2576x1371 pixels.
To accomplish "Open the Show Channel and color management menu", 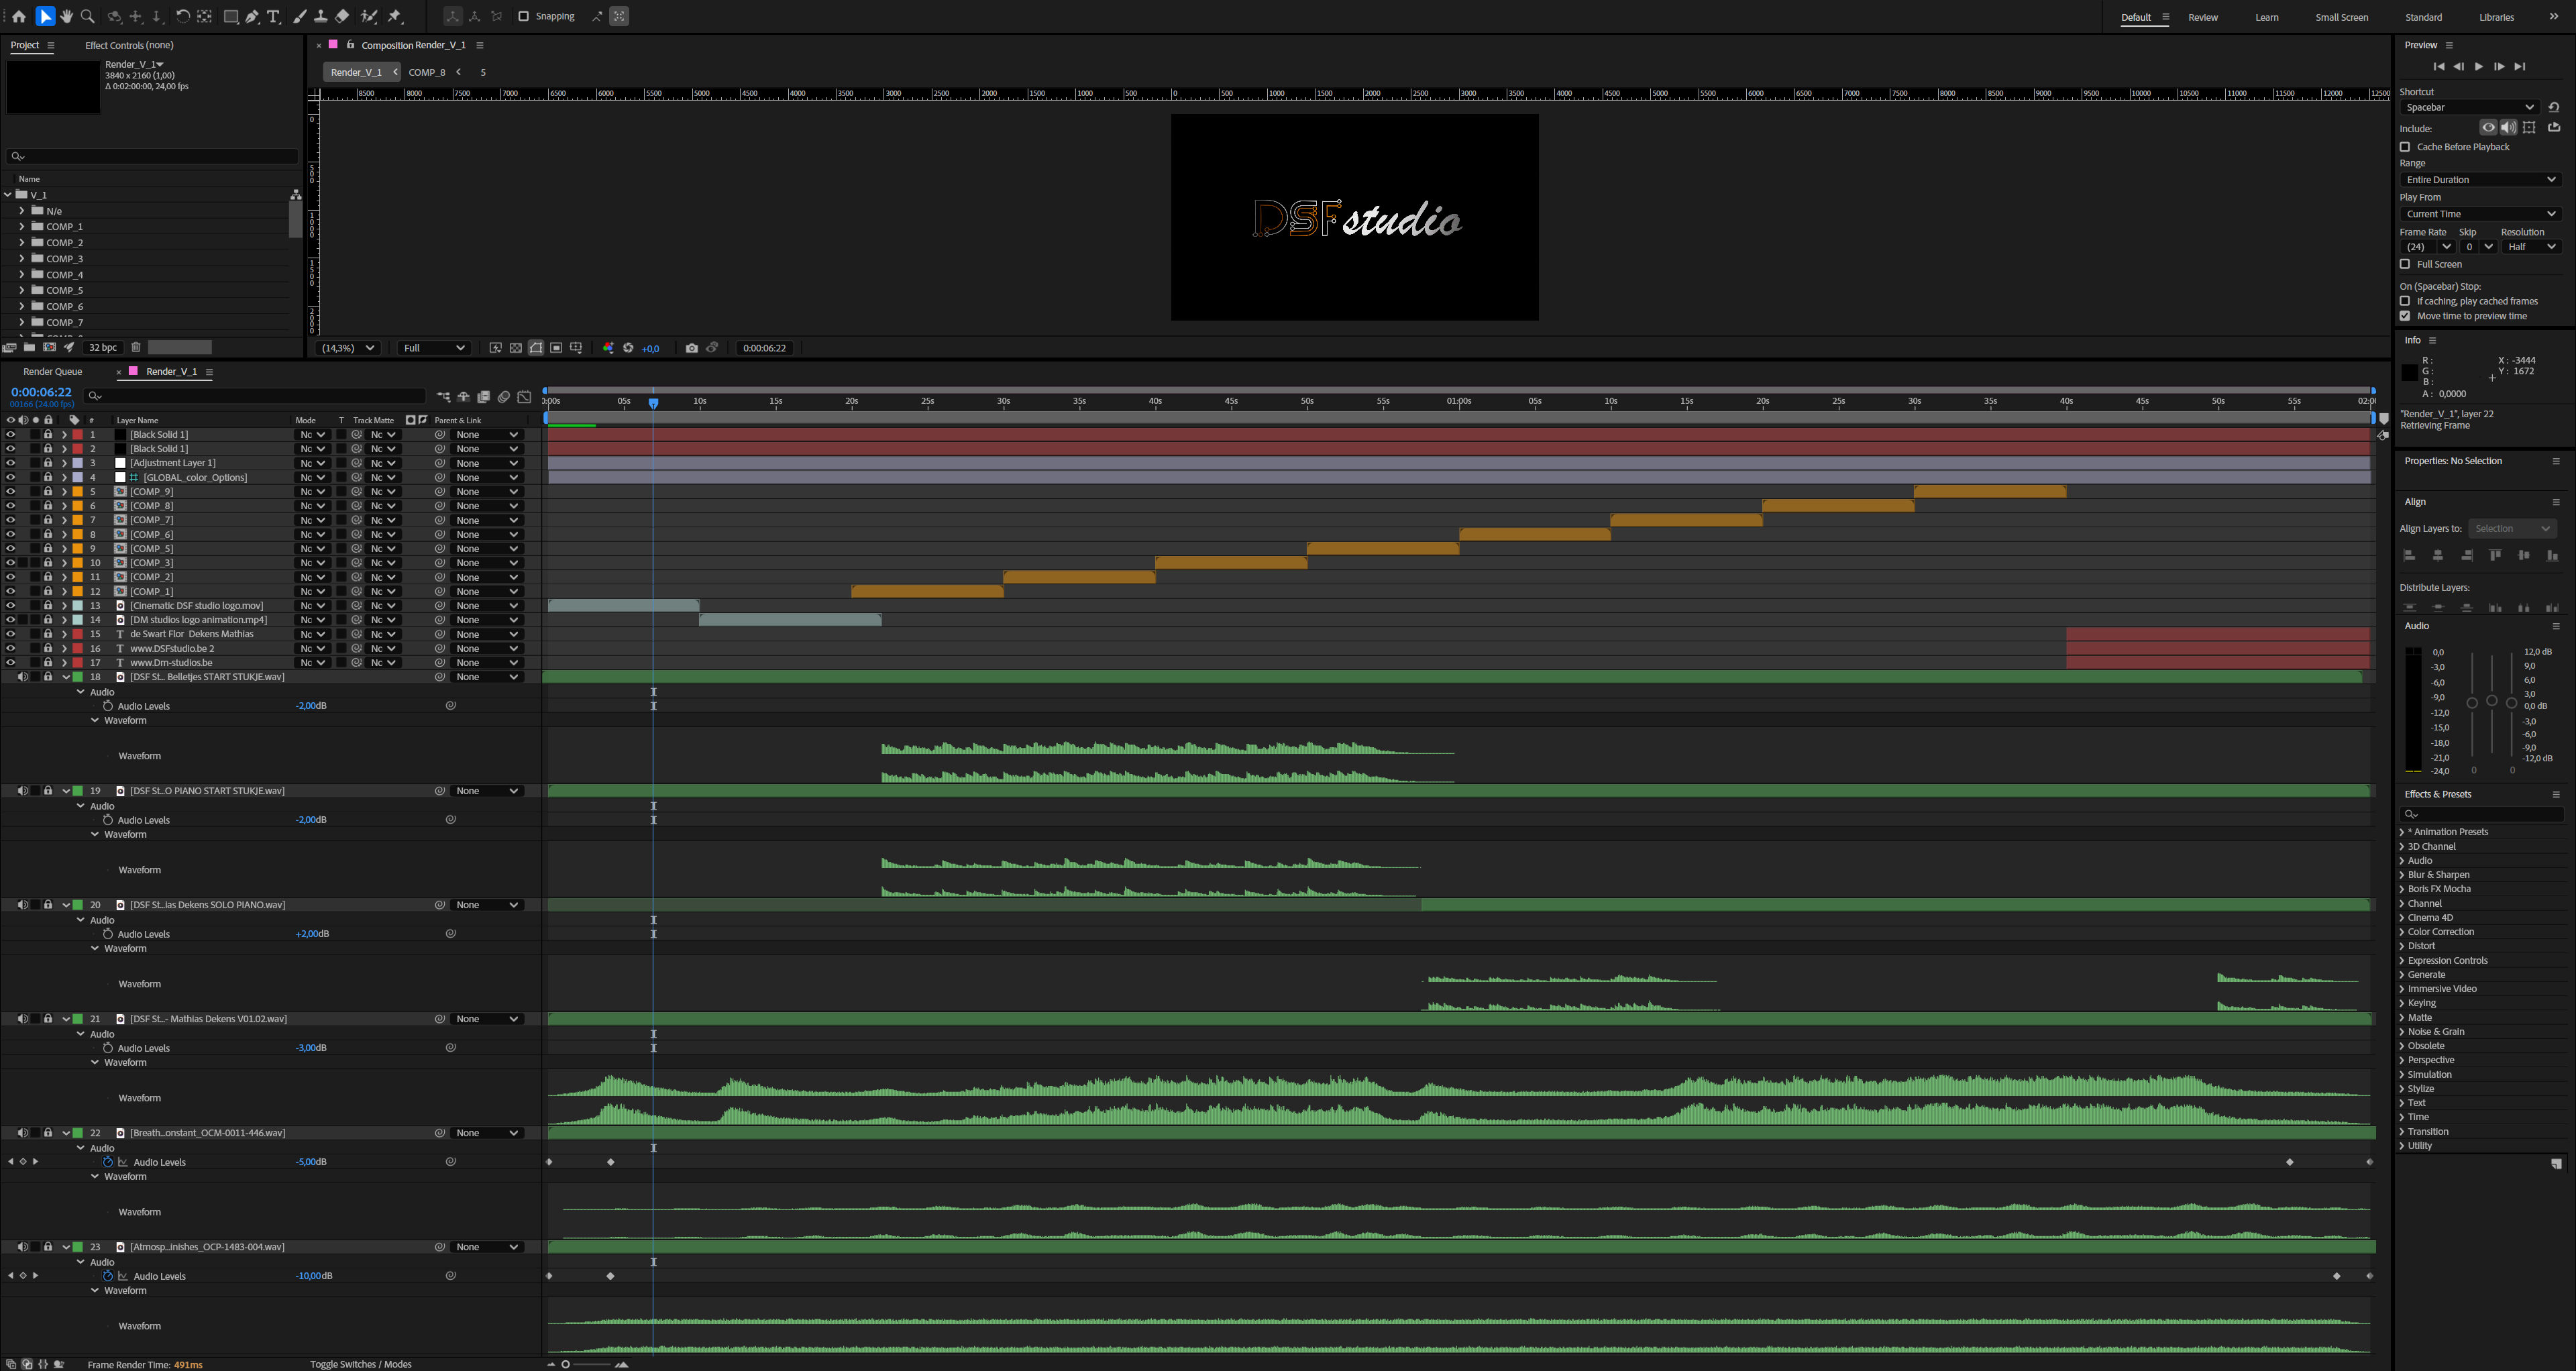I will click(608, 348).
